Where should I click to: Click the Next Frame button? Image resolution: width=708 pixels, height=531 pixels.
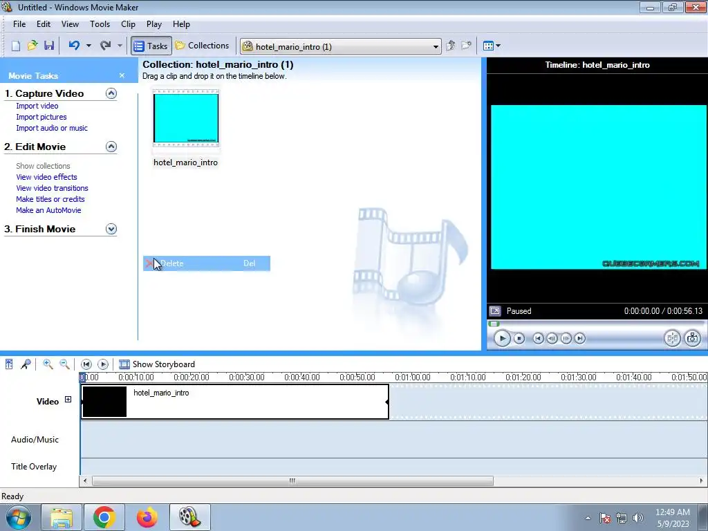coord(566,338)
